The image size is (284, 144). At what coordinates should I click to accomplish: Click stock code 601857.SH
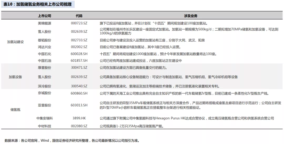click(x=79, y=60)
